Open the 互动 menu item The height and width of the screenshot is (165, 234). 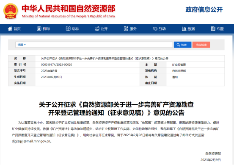tap(162, 29)
